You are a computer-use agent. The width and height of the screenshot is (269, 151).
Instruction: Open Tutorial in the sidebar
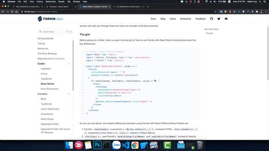[x=41, y=44]
